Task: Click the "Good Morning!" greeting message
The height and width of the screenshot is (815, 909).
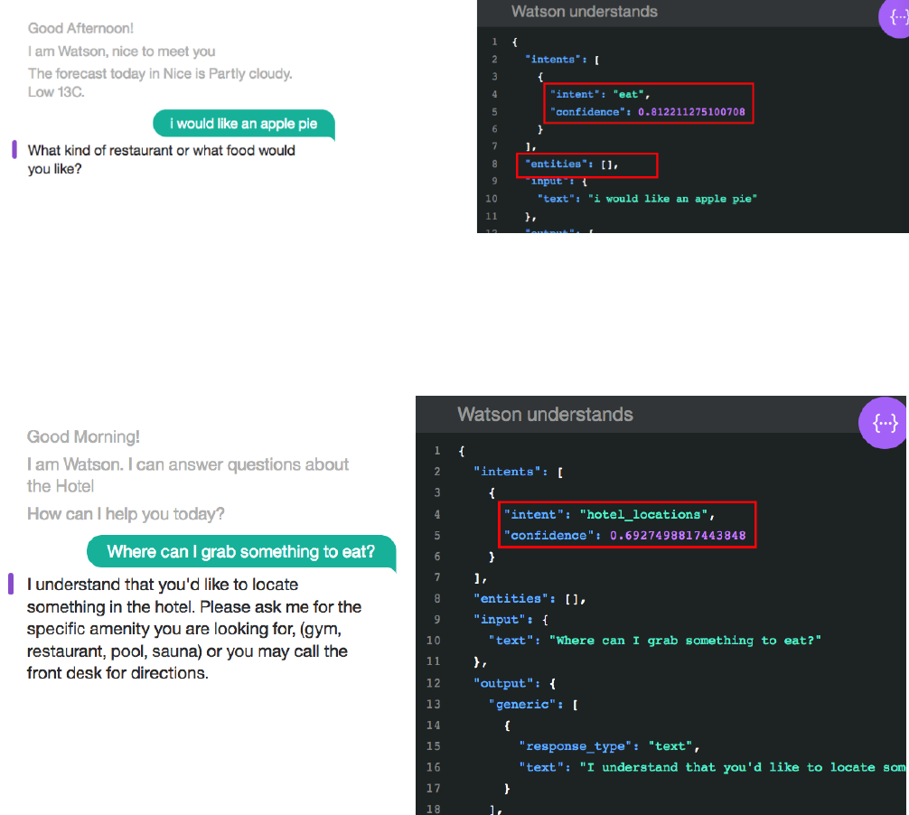Action: click(83, 437)
